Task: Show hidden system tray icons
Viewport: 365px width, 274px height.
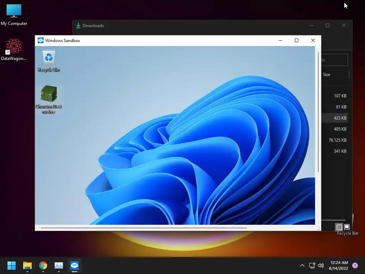Action: [302, 265]
